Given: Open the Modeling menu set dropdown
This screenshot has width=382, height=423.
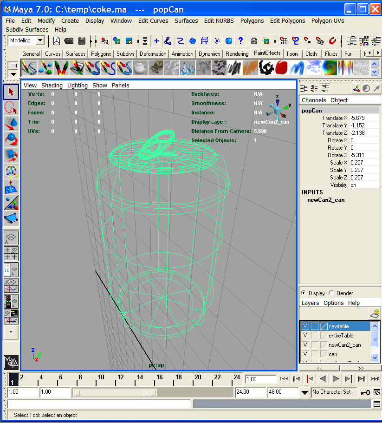Looking at the screenshot, I should point(40,41).
